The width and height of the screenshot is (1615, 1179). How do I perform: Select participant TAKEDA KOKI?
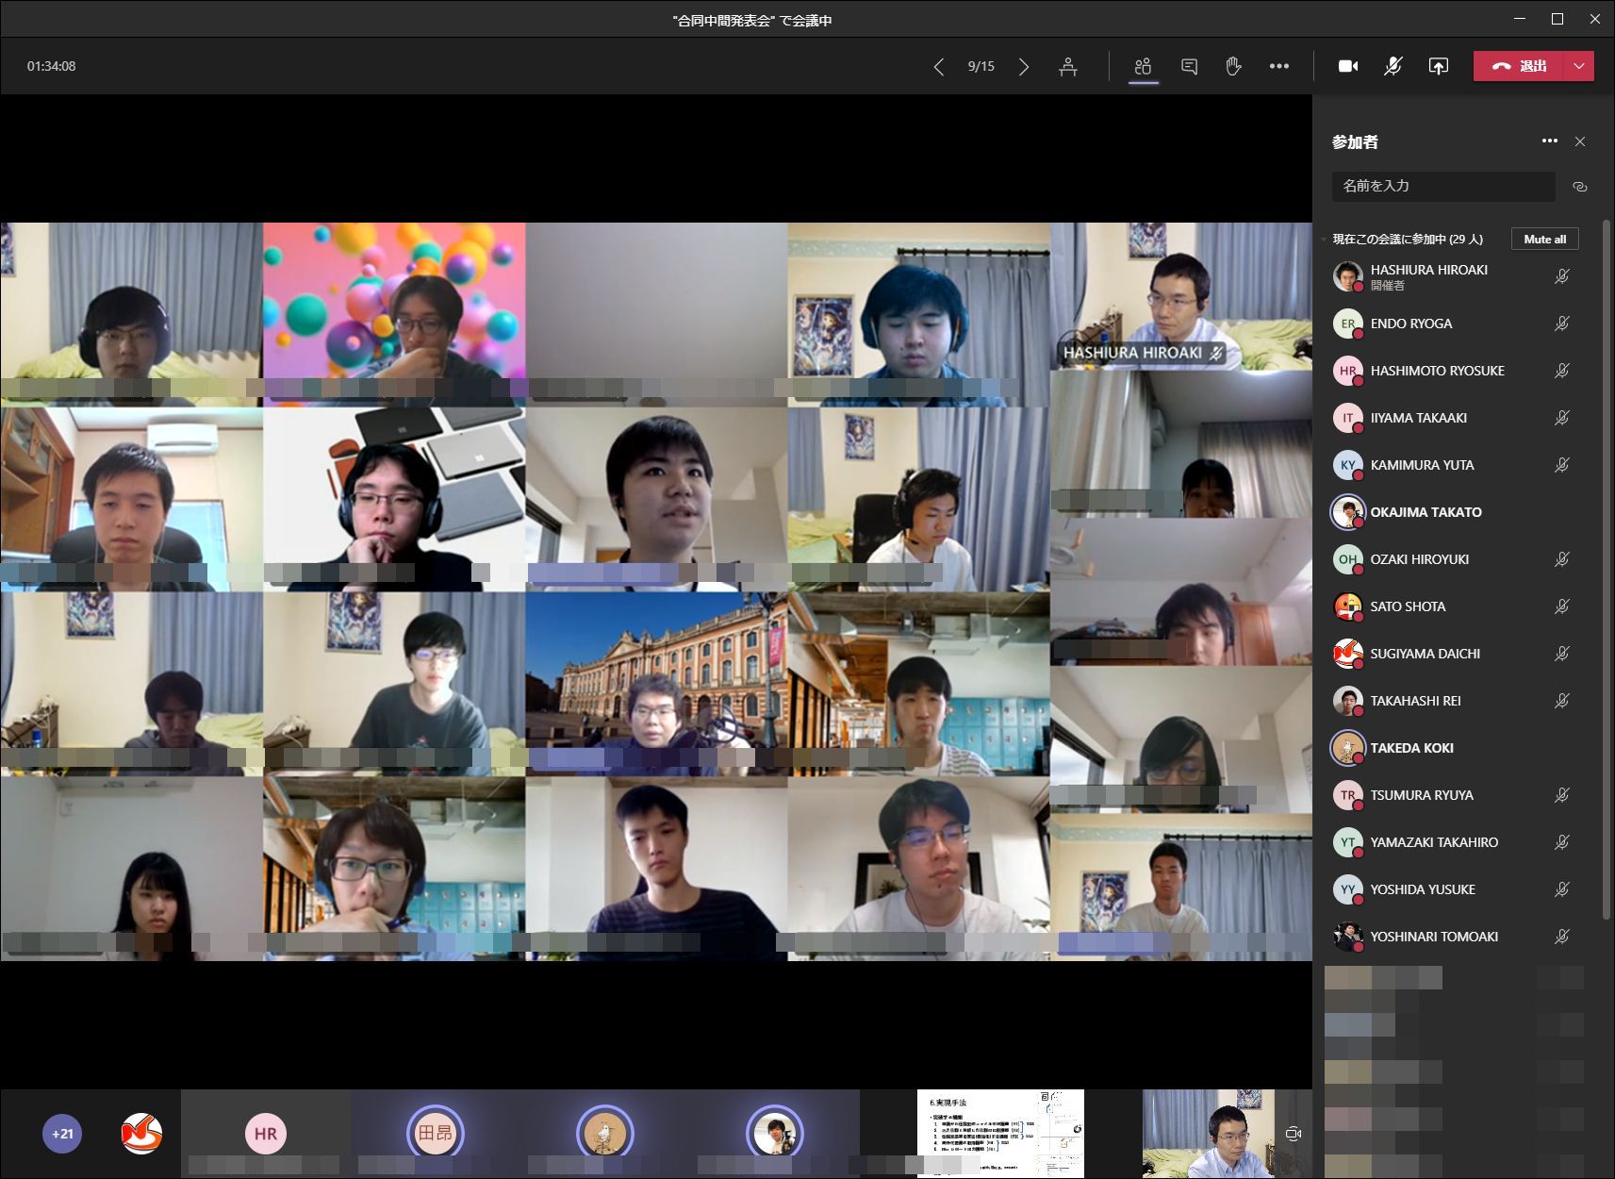click(x=1452, y=748)
